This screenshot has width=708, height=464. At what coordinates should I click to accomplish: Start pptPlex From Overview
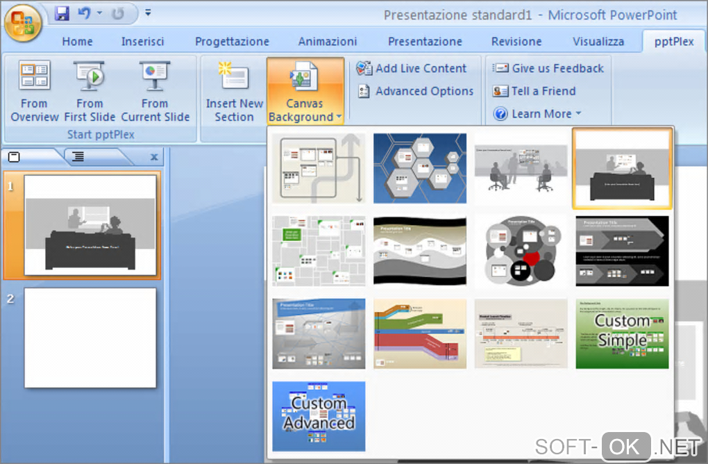click(x=34, y=92)
